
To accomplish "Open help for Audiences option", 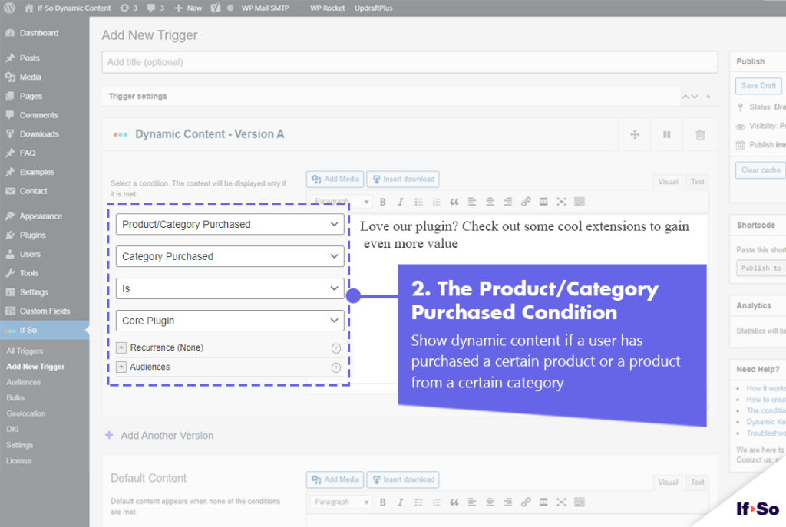I will [x=336, y=367].
